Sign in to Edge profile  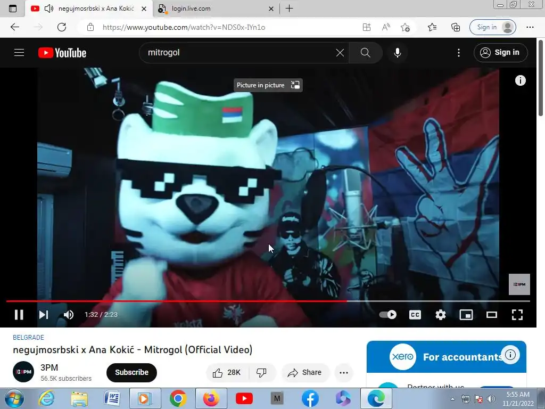click(x=492, y=27)
